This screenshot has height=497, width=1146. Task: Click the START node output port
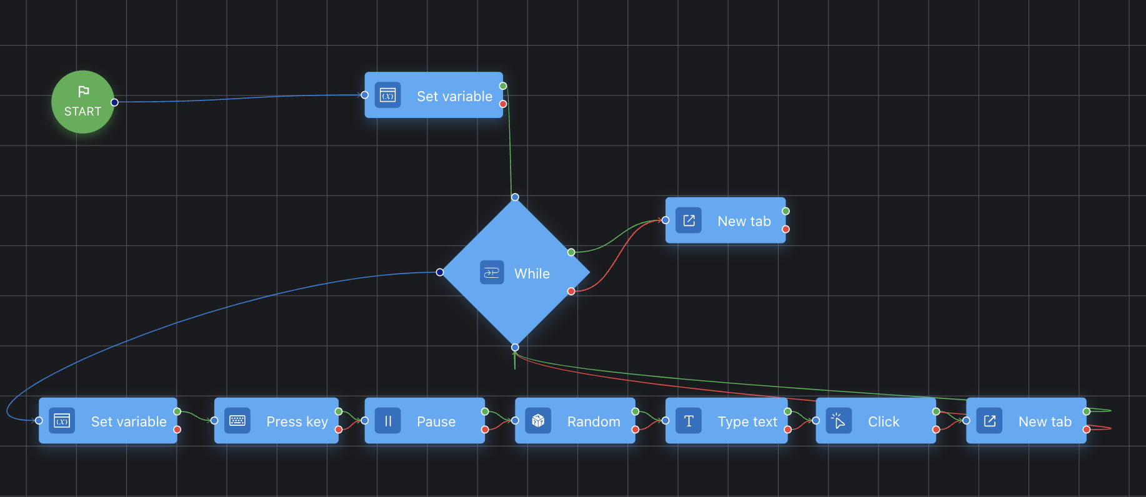114,102
